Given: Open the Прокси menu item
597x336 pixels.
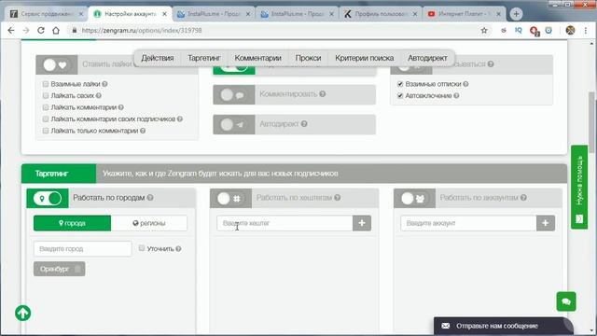Looking at the screenshot, I should click(x=308, y=58).
